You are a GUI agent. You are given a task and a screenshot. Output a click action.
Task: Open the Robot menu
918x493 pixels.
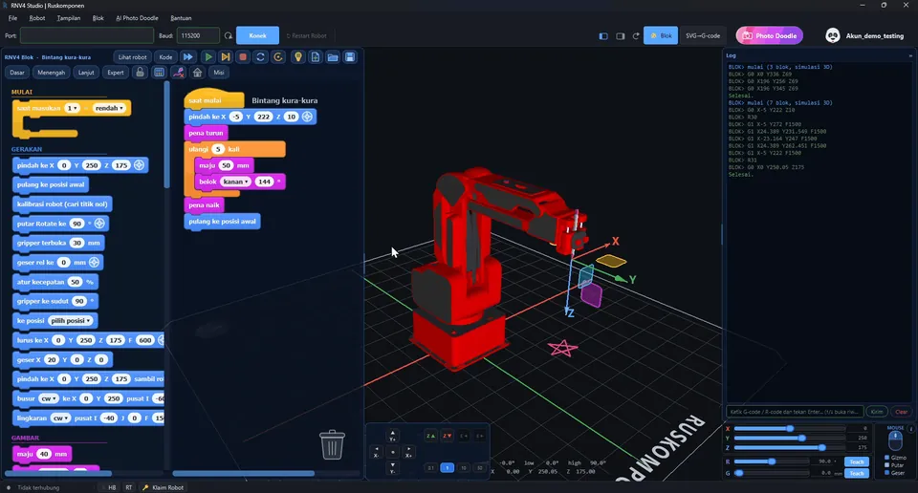[x=37, y=18]
